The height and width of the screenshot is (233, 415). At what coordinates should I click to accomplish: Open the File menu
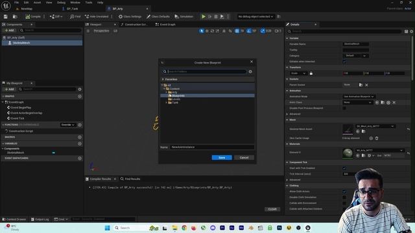pos(16,3)
